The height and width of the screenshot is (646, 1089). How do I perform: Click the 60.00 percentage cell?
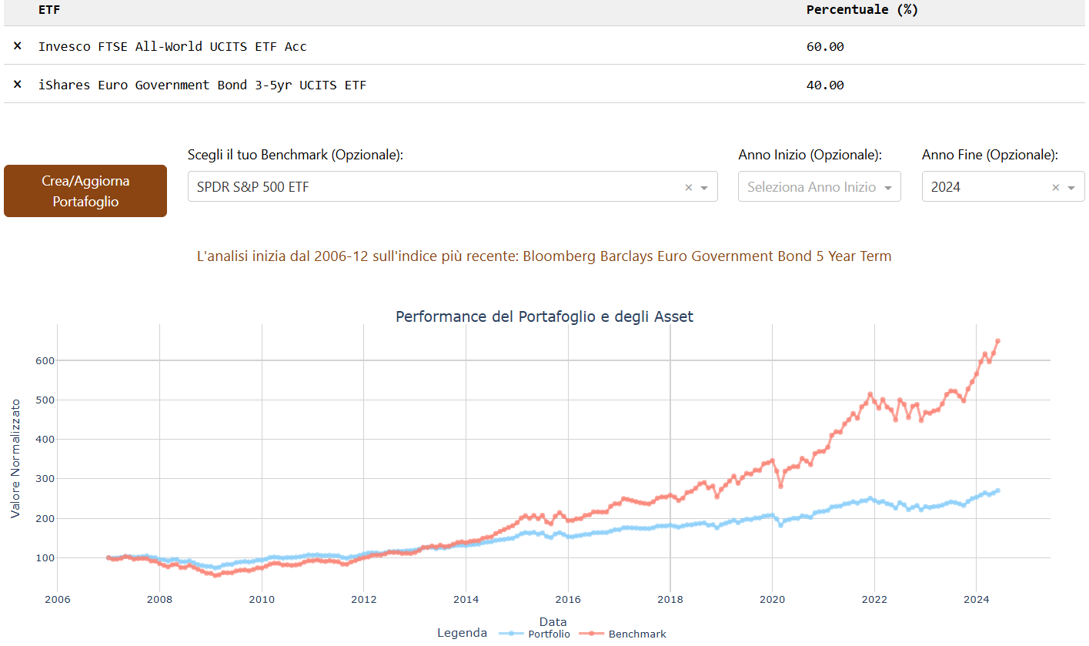click(825, 46)
